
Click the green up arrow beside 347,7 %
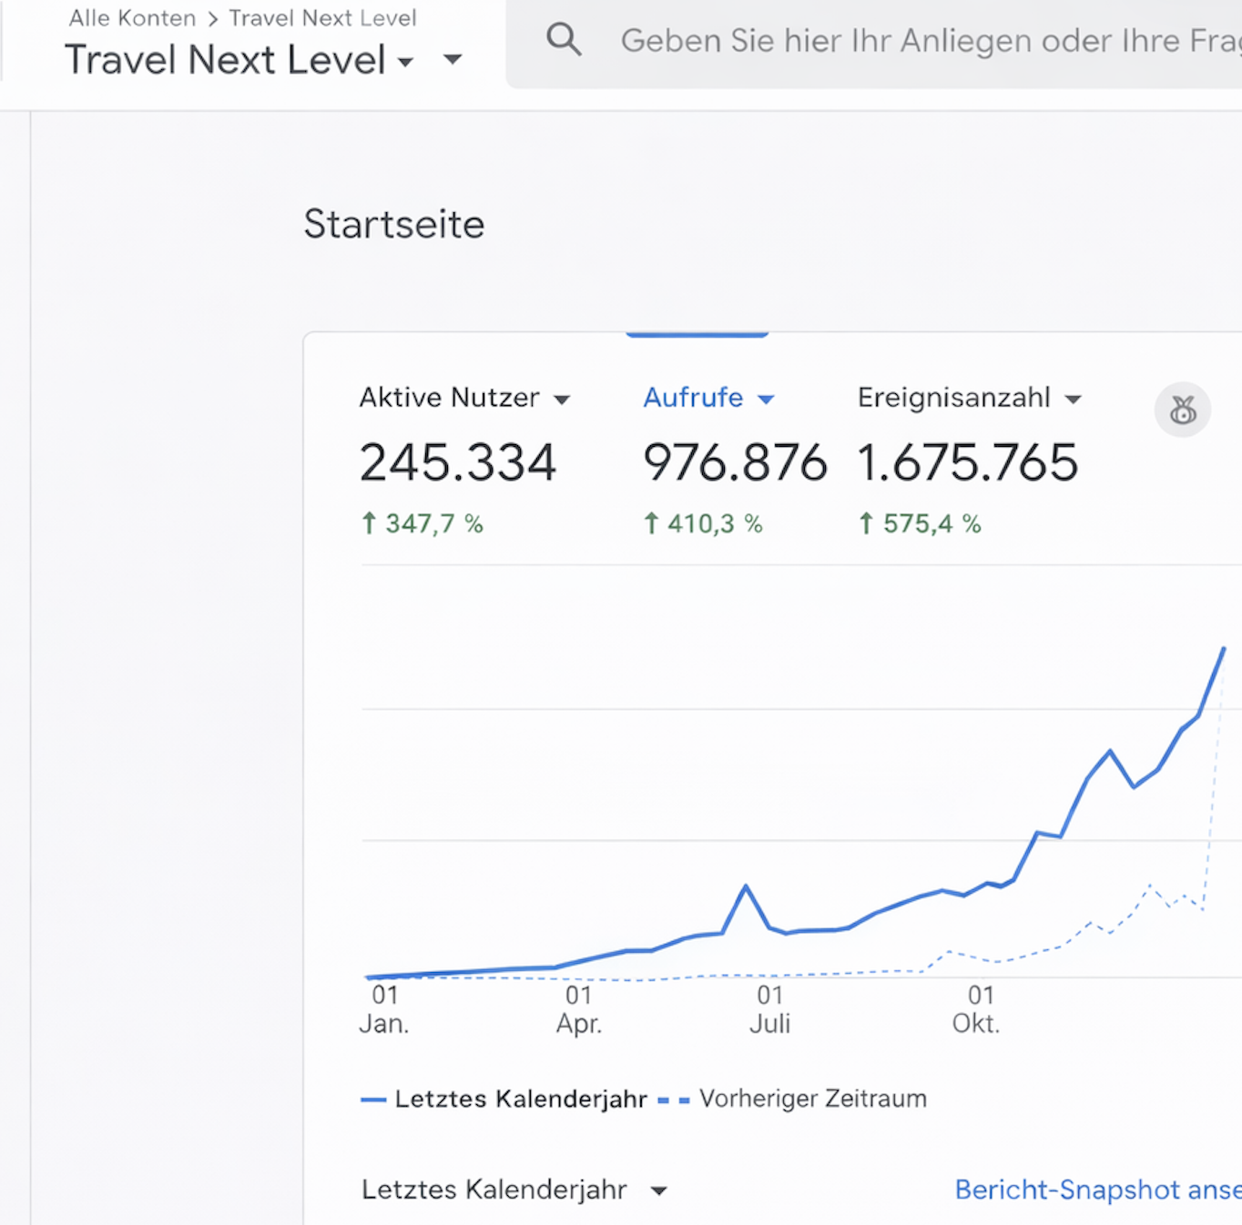click(x=369, y=523)
